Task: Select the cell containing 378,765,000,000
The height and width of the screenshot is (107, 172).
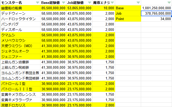Action: click(x=156, y=13)
